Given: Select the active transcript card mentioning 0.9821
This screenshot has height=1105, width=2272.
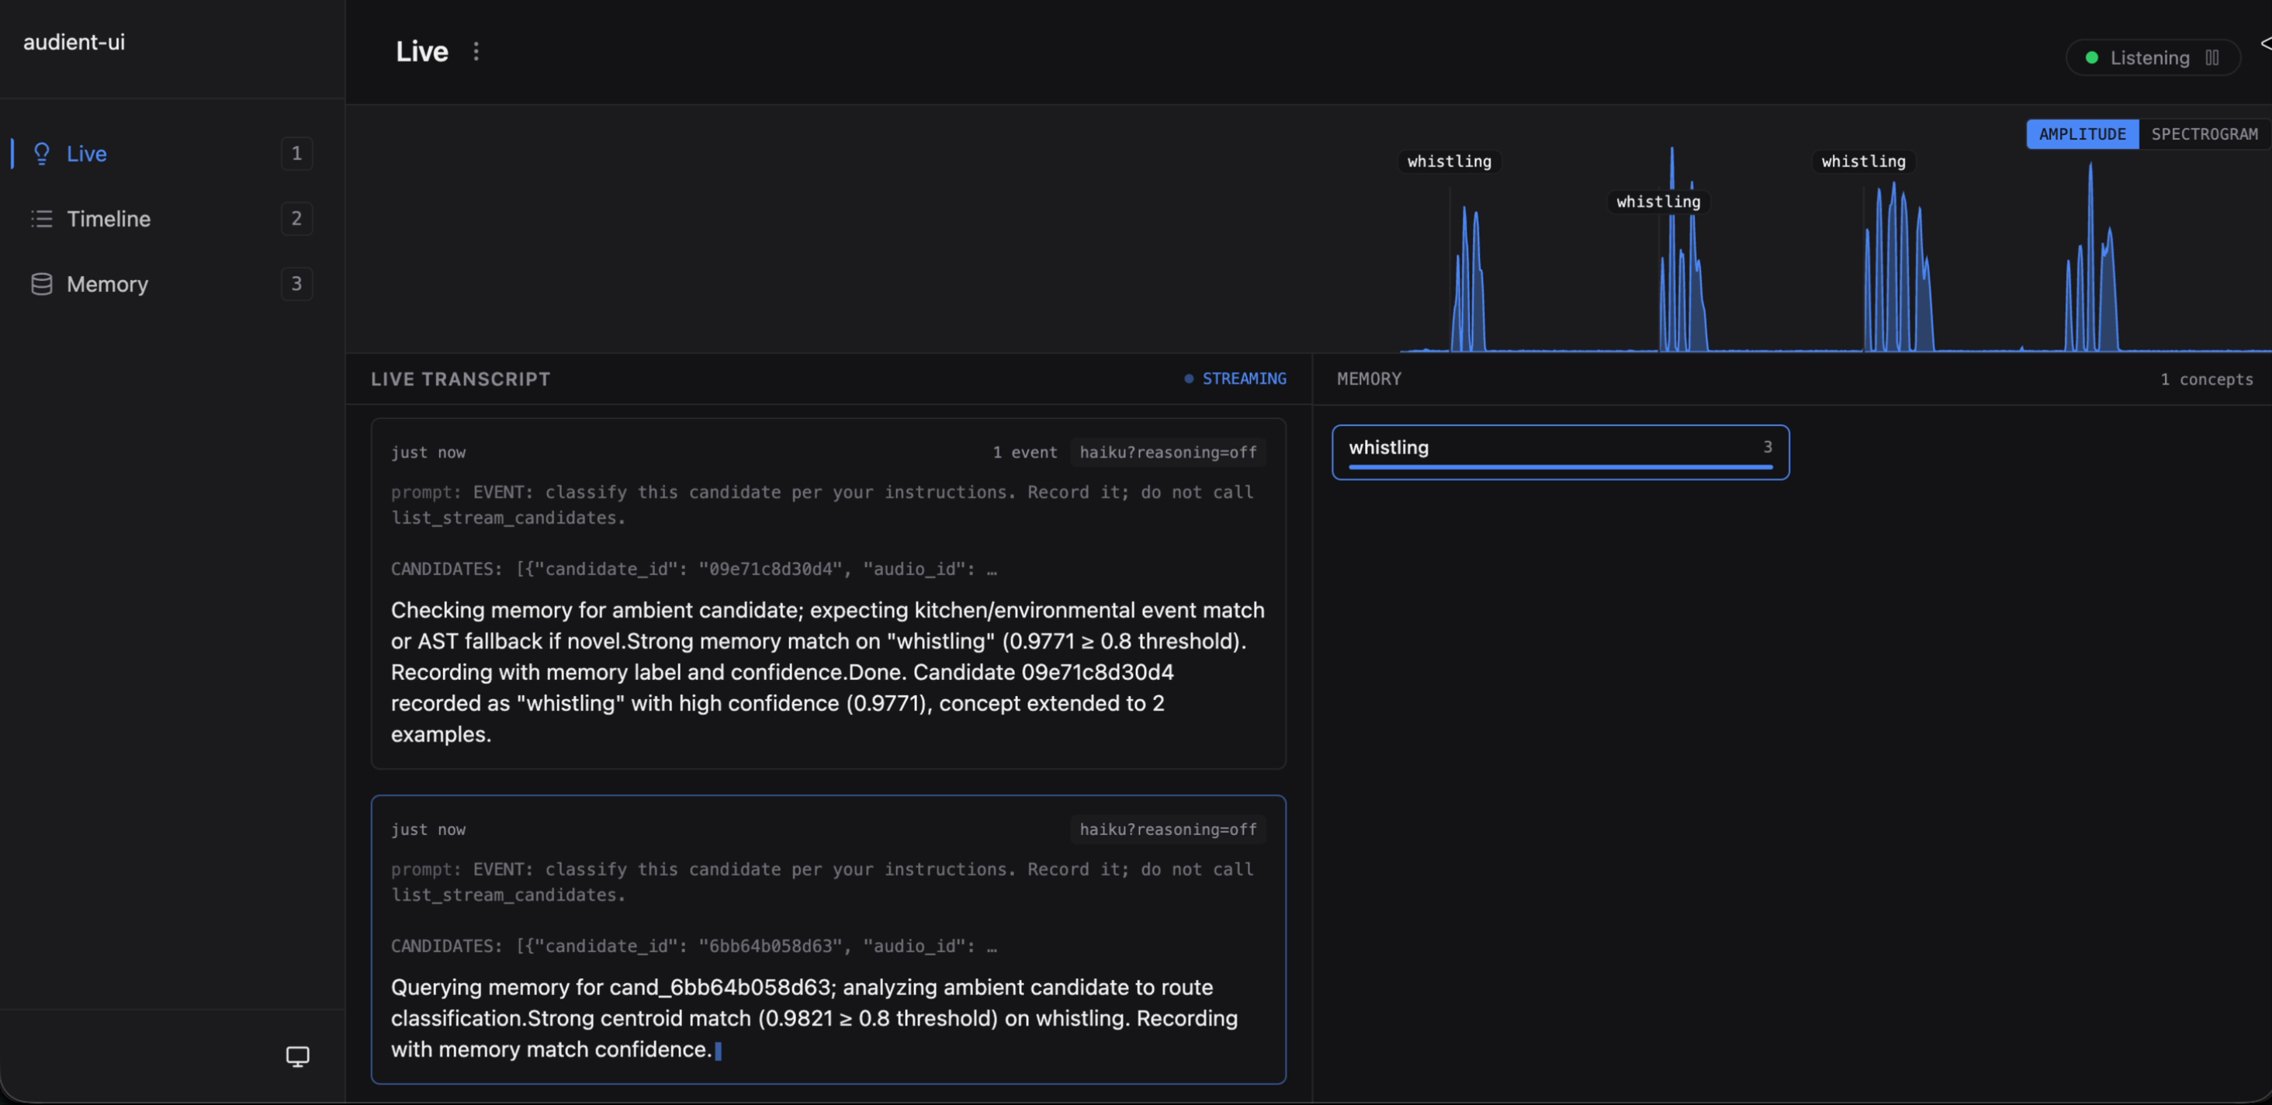Looking at the screenshot, I should coord(828,940).
